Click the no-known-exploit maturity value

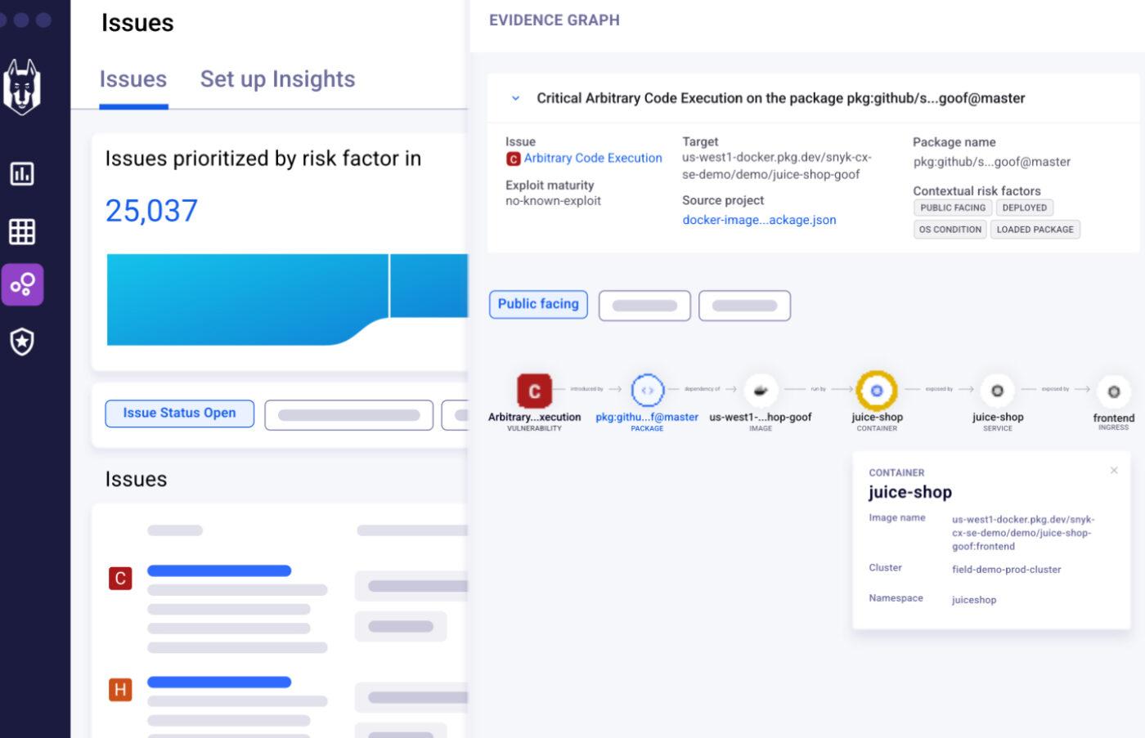pyautogui.click(x=553, y=201)
